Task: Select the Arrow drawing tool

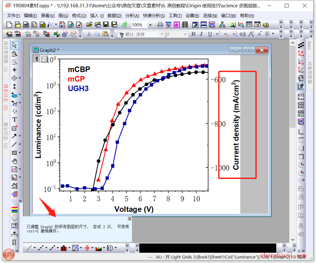Action: [x=14, y=136]
